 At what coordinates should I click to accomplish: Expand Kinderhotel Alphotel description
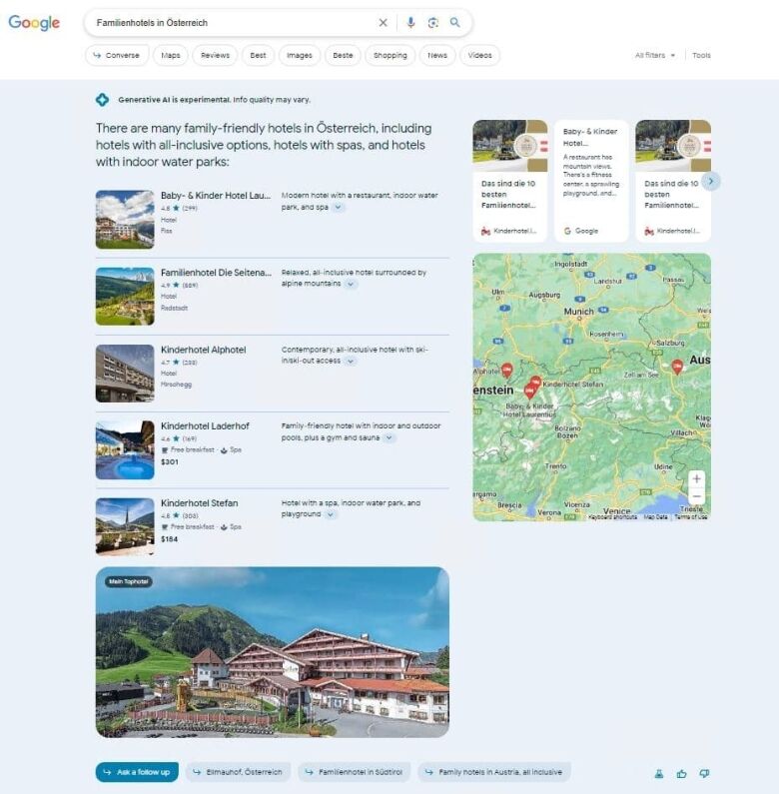[x=351, y=362]
